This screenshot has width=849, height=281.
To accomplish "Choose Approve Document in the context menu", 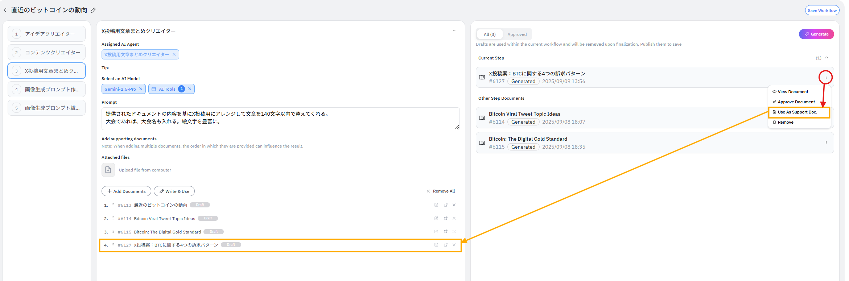I will (x=796, y=102).
